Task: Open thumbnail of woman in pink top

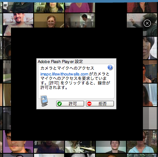Action: pyautogui.click(x=80, y=8)
